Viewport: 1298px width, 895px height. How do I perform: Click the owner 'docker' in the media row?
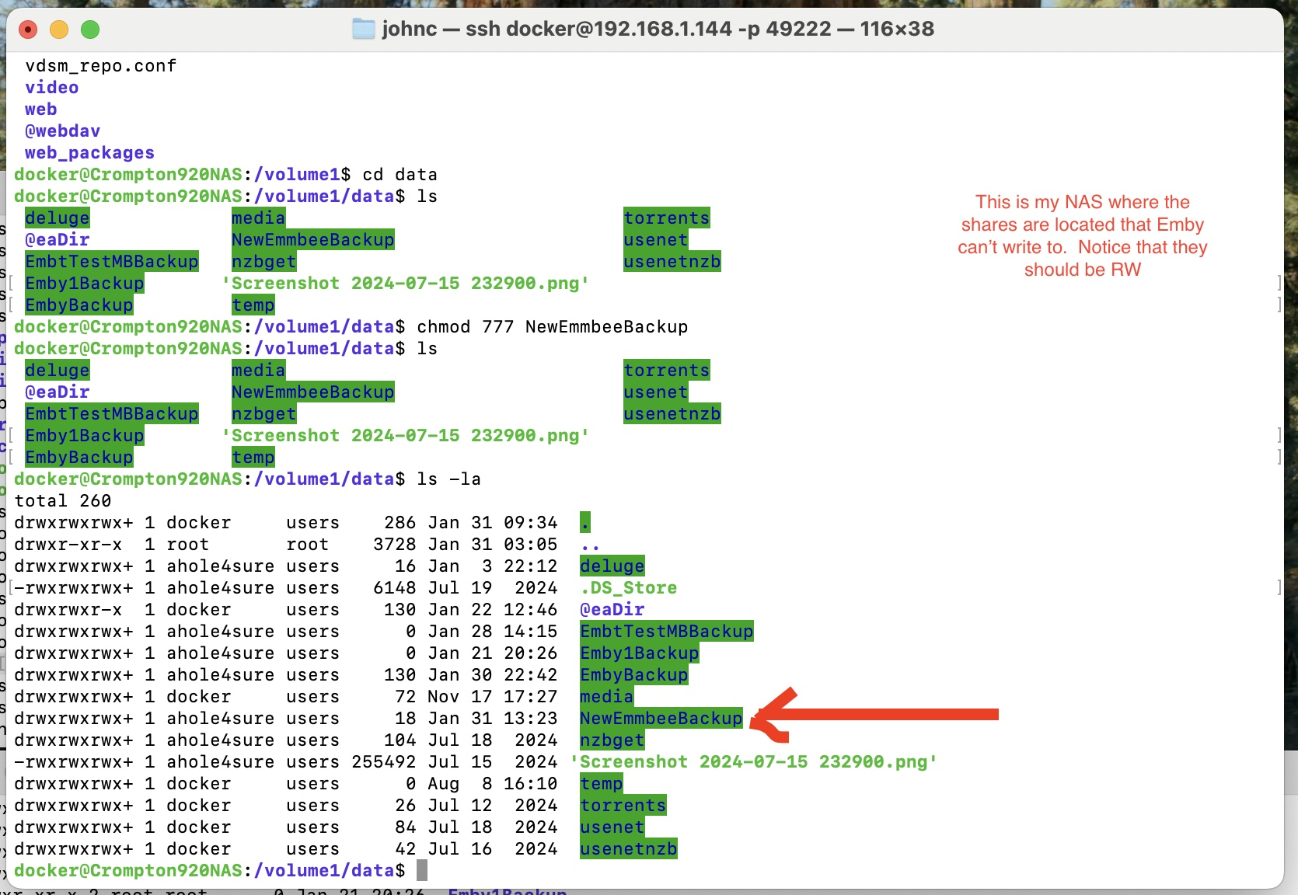pyautogui.click(x=199, y=697)
